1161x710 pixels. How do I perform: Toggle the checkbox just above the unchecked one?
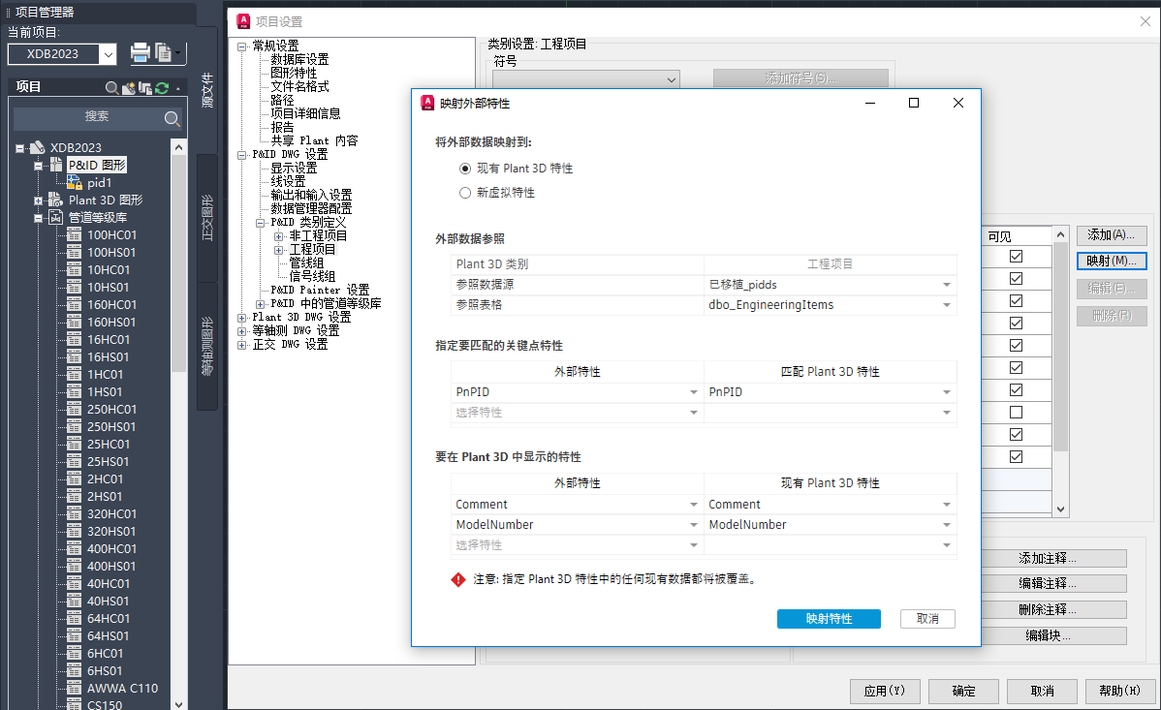[x=1016, y=390]
